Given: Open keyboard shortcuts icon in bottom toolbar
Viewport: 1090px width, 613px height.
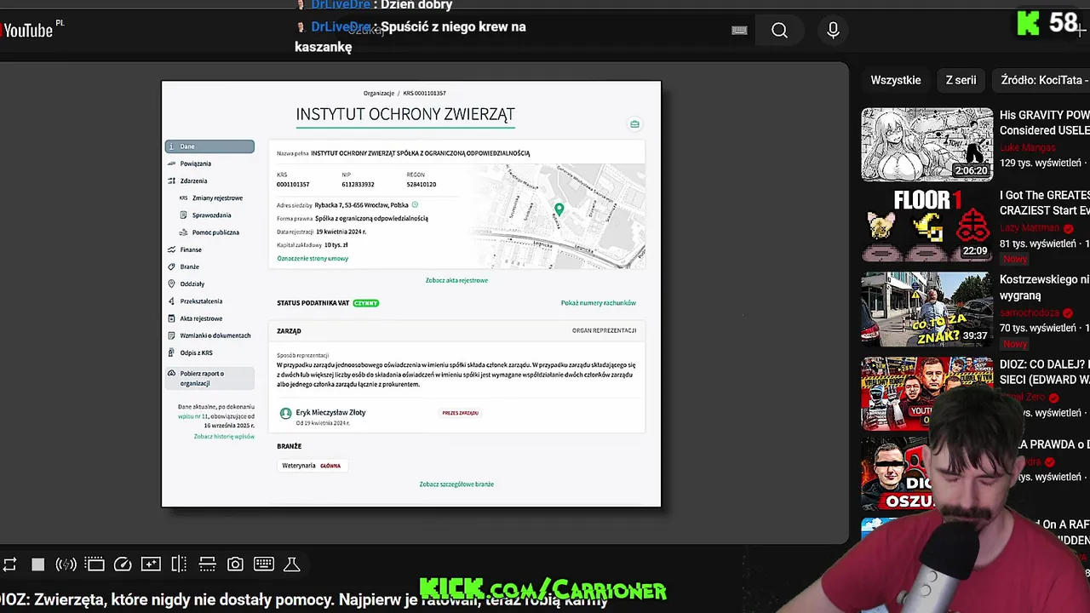Looking at the screenshot, I should point(264,564).
